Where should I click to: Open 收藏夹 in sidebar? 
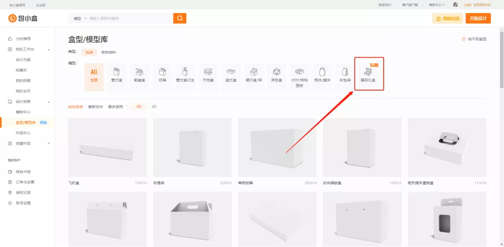[21, 70]
